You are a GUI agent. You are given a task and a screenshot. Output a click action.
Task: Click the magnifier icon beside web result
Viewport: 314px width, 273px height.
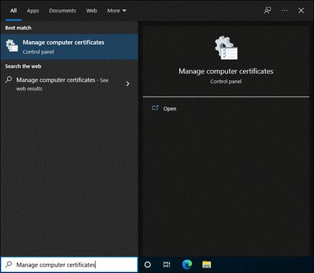(8, 79)
